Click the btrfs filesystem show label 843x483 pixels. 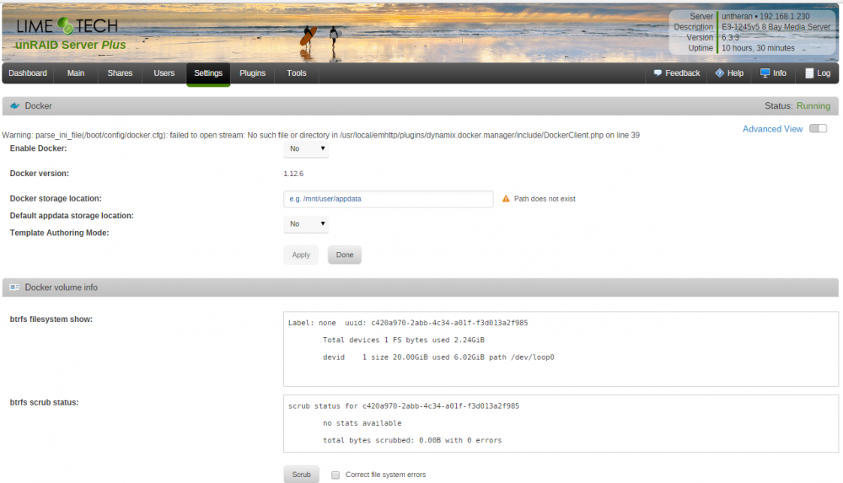[x=51, y=319]
